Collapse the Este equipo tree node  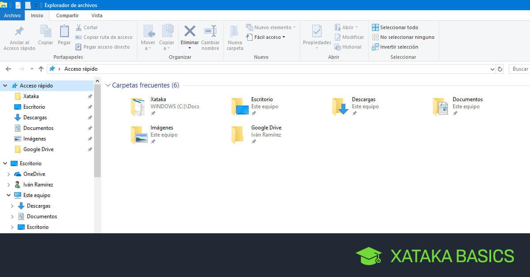click(x=8, y=195)
